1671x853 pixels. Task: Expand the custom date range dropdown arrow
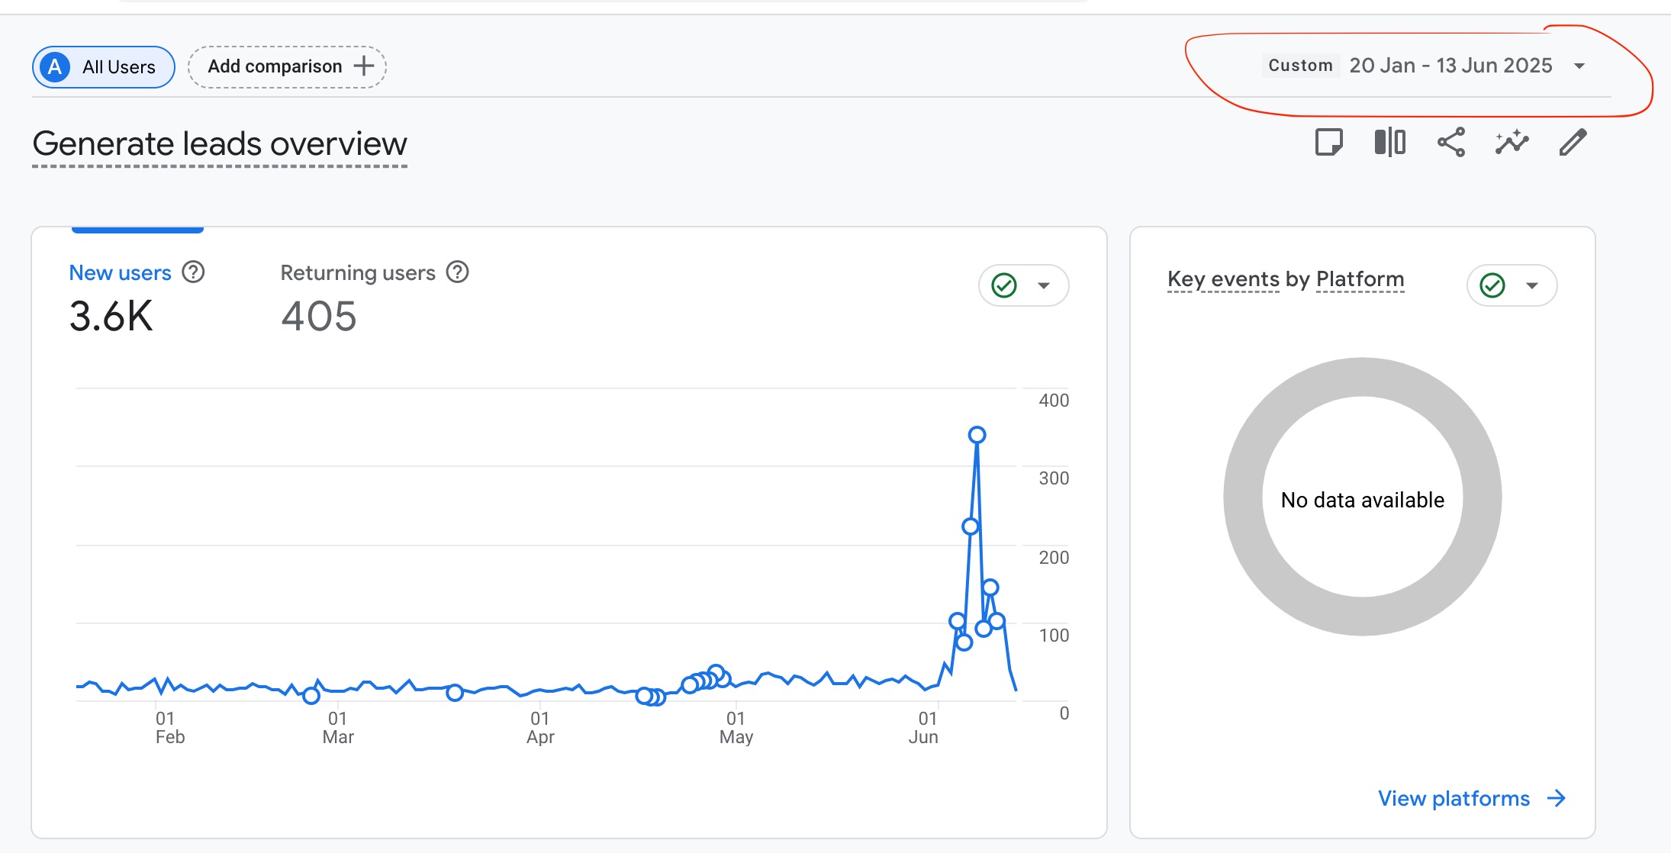1579,66
